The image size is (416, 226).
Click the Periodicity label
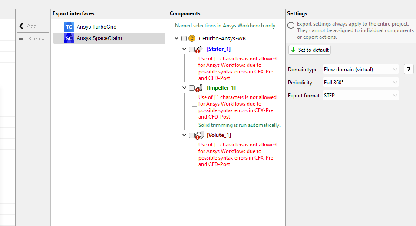click(300, 83)
